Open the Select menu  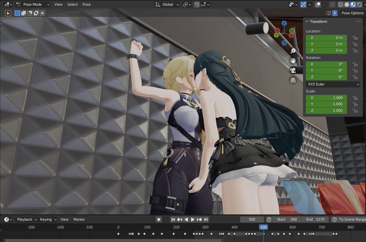(73, 5)
